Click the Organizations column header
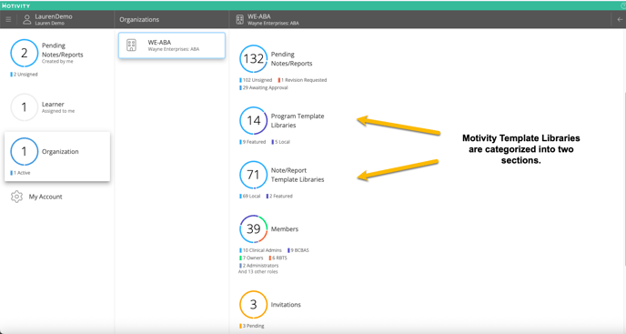The height and width of the screenshot is (334, 626). pos(139,20)
